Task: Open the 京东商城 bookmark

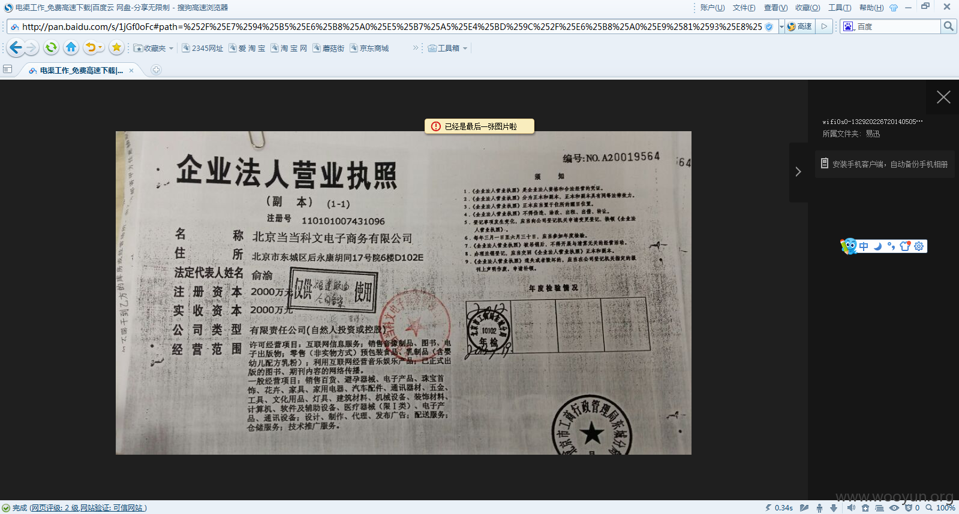Action: (x=369, y=49)
